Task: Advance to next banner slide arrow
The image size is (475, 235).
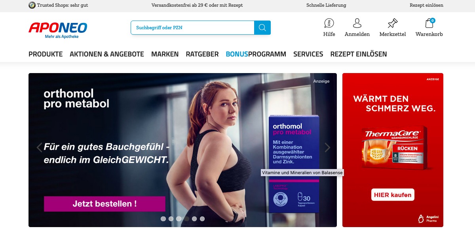Action: pyautogui.click(x=327, y=148)
